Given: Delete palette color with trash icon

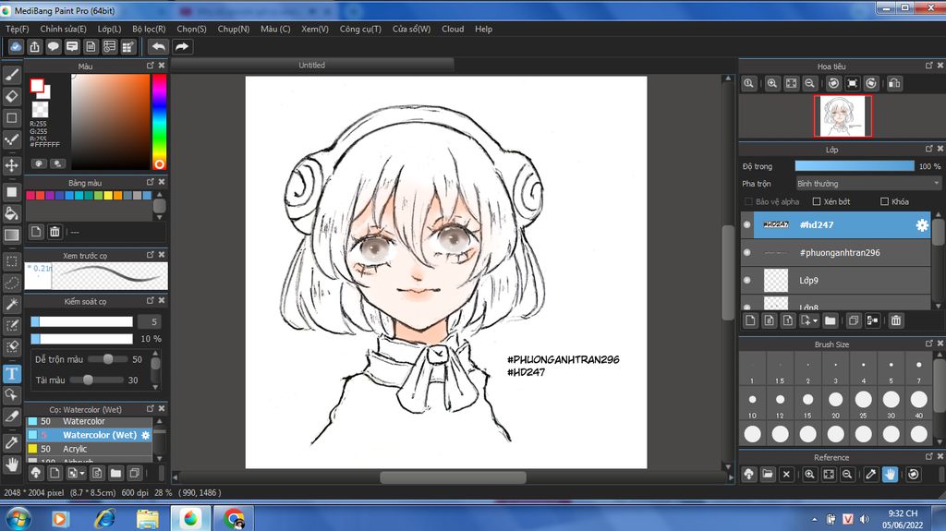Looking at the screenshot, I should tap(55, 232).
